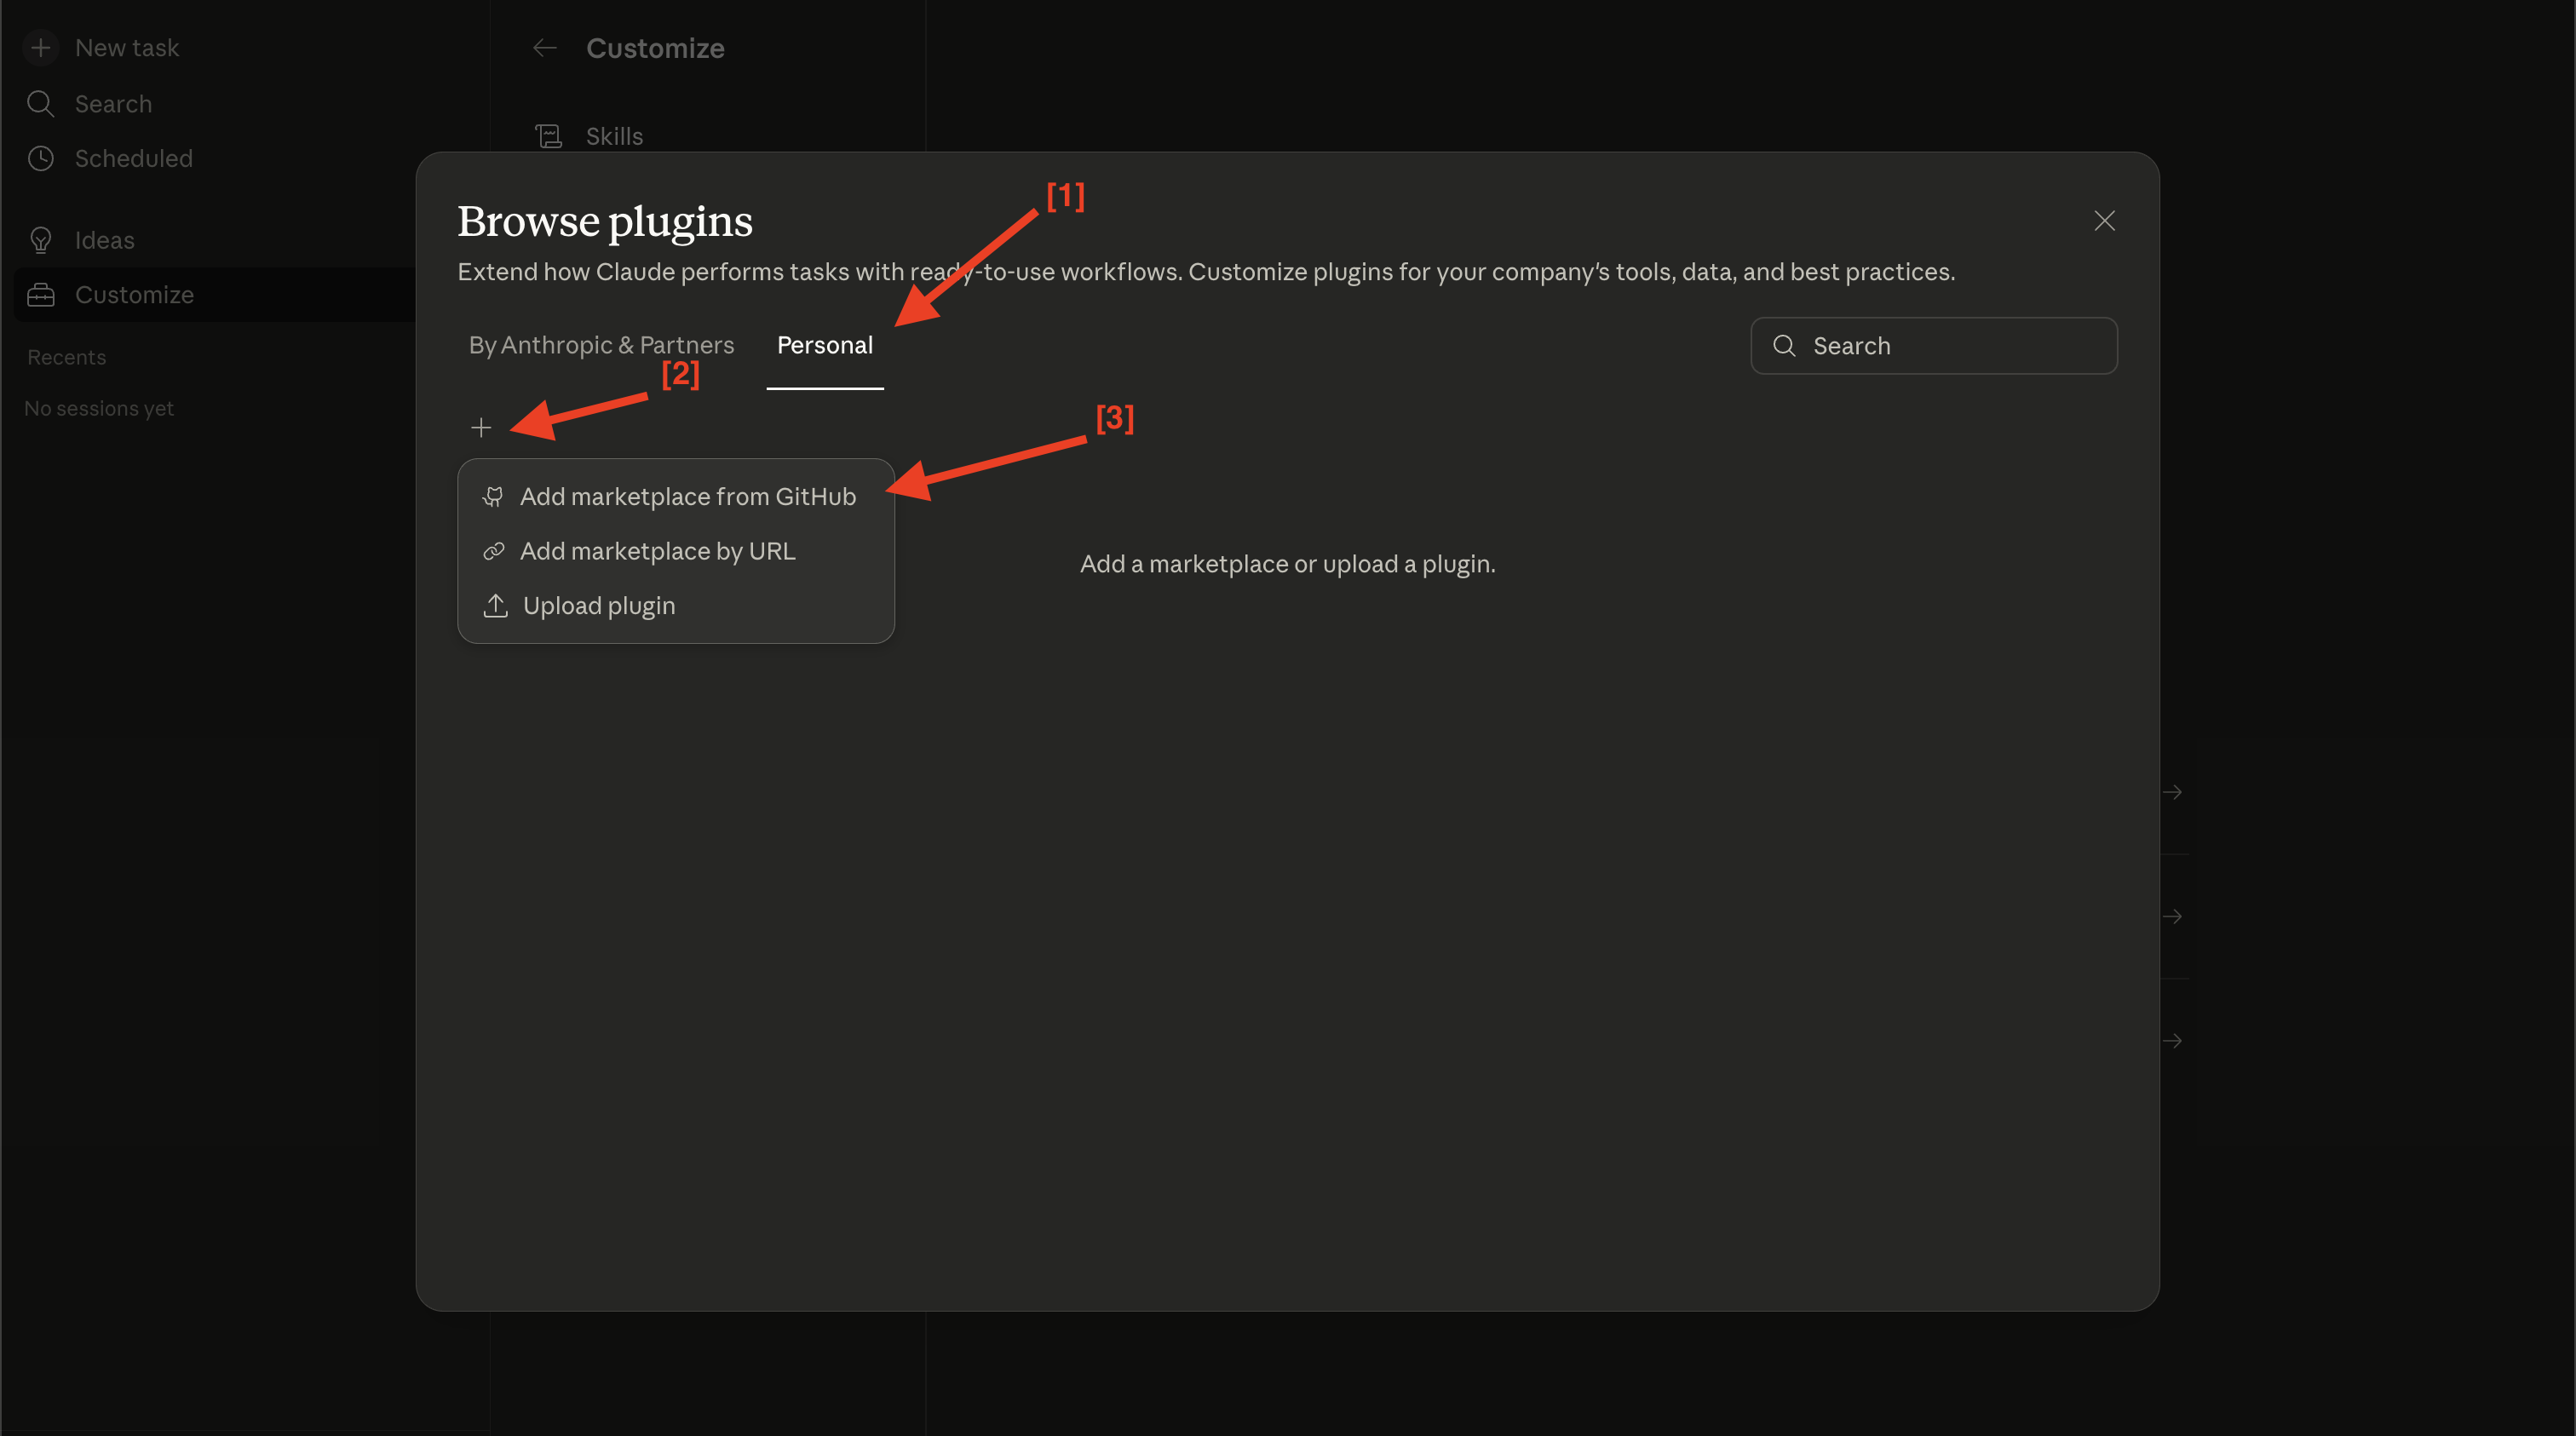Screen dimensions: 2576x1436
Task: Click the magnifier inside the plugin search box
Action: pos(1785,345)
